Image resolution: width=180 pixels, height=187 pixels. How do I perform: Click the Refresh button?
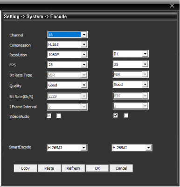73,168
